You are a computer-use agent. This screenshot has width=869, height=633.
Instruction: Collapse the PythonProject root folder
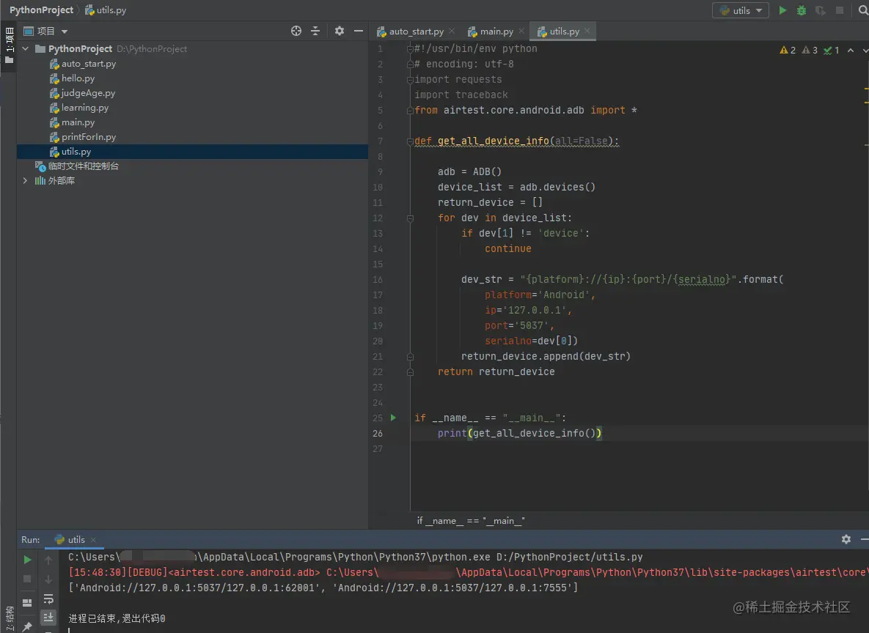(26, 49)
